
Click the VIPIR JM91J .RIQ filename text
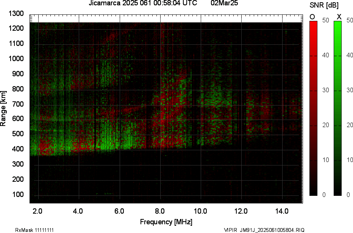point(264,230)
